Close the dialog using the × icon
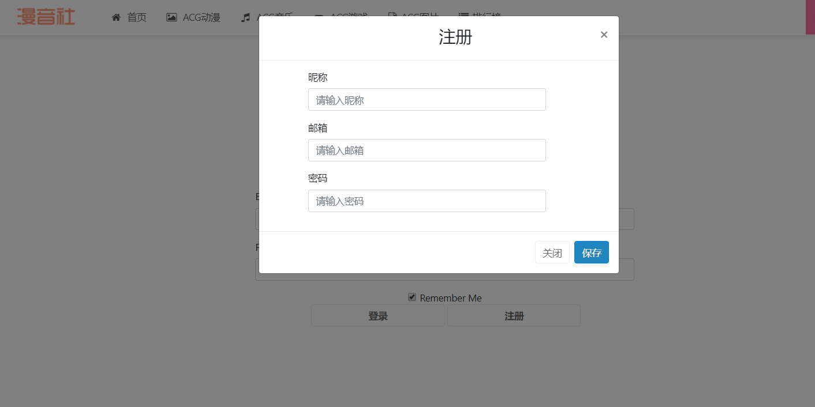Image resolution: width=815 pixels, height=407 pixels. tap(604, 35)
